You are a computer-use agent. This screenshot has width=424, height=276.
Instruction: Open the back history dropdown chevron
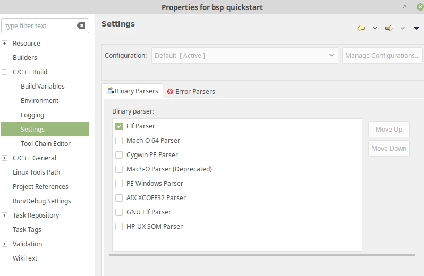(375, 28)
